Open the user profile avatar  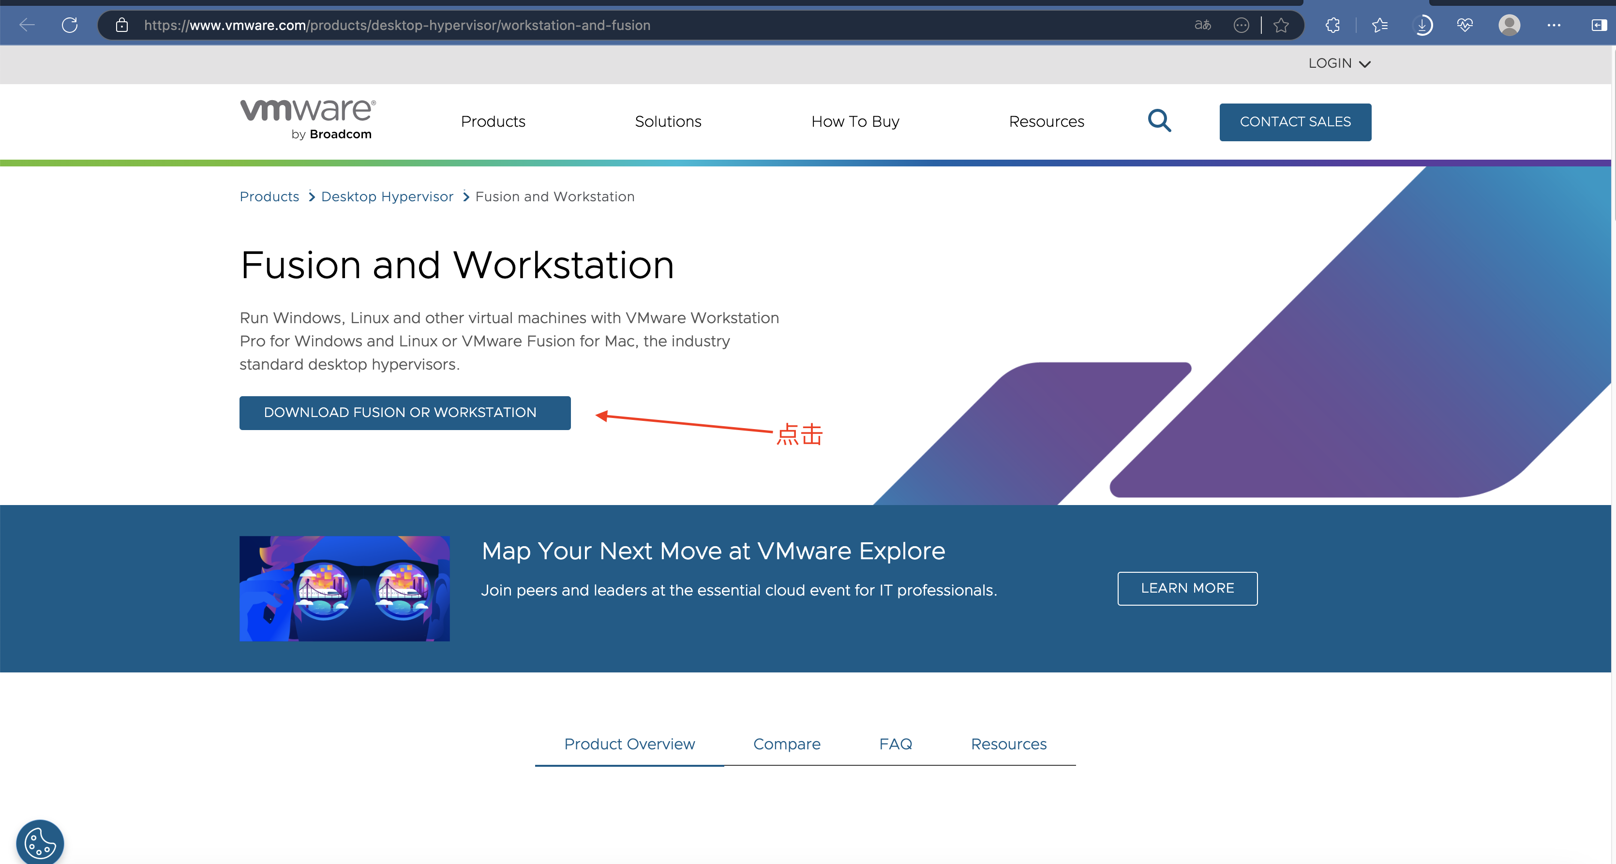pyautogui.click(x=1510, y=25)
